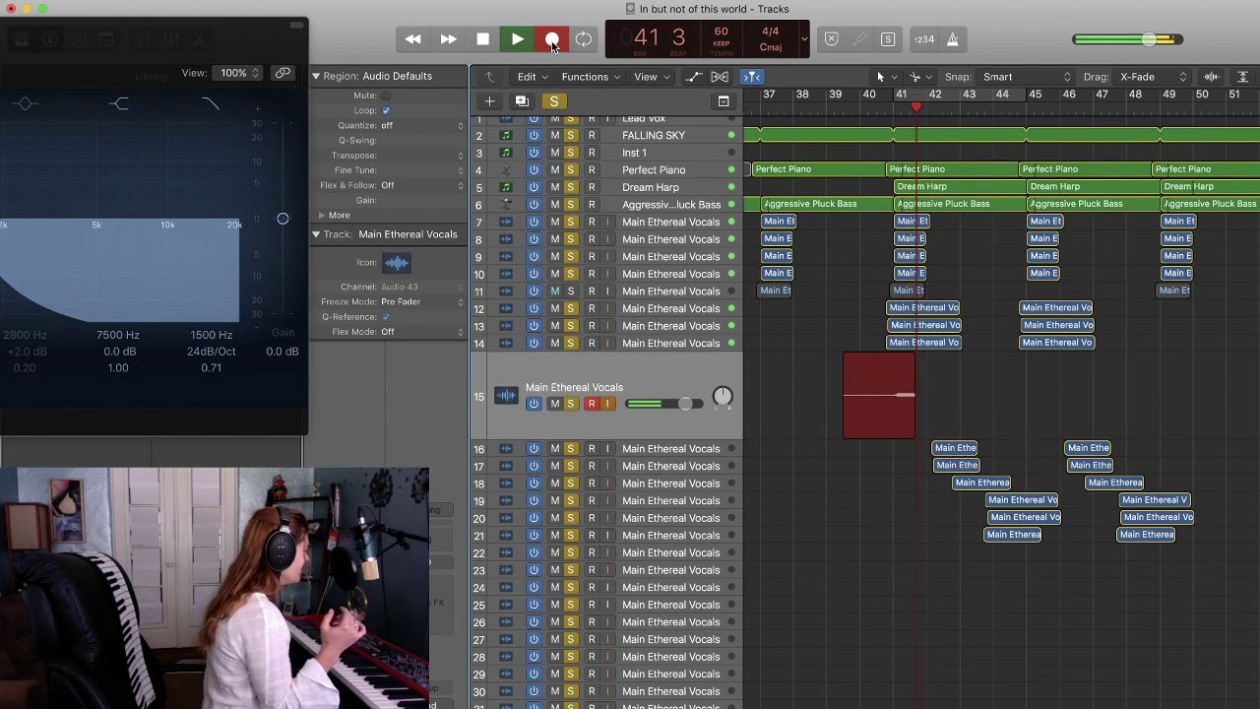The width and height of the screenshot is (1260, 709).
Task: Open the Snap Smart dropdown
Action: coord(1025,77)
